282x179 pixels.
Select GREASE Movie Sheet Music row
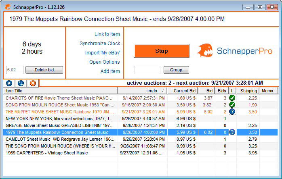141,125
